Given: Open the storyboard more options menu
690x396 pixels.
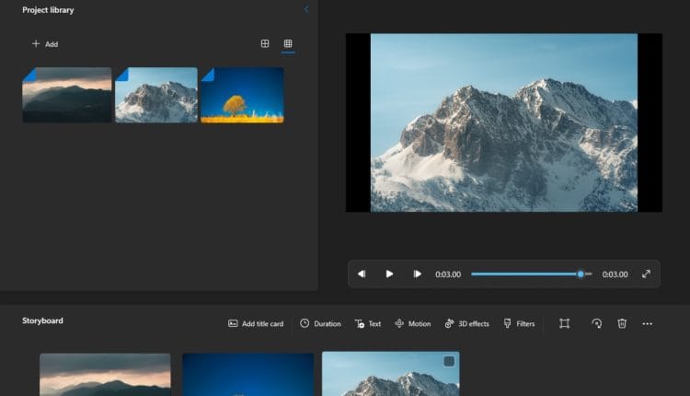Looking at the screenshot, I should (x=648, y=324).
